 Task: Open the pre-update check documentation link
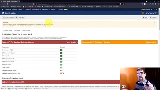coord(54,39)
